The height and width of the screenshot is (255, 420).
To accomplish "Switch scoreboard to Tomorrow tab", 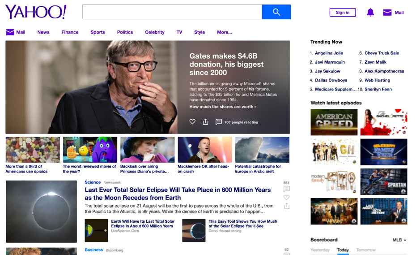I will (365, 250).
